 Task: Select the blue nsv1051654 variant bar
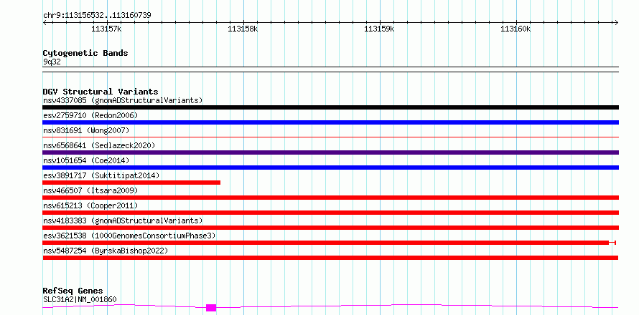[x=330, y=168]
